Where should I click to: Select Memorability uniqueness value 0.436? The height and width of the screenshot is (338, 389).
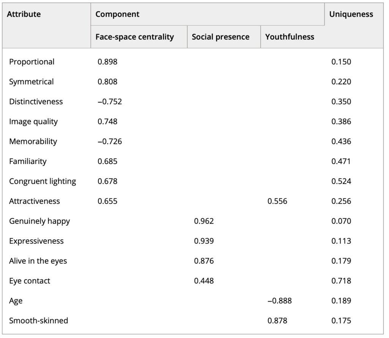tap(341, 142)
